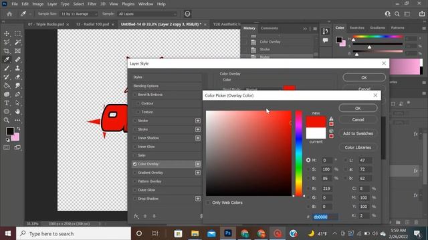Enable the Pattern Overlay checkbox

click(x=135, y=181)
